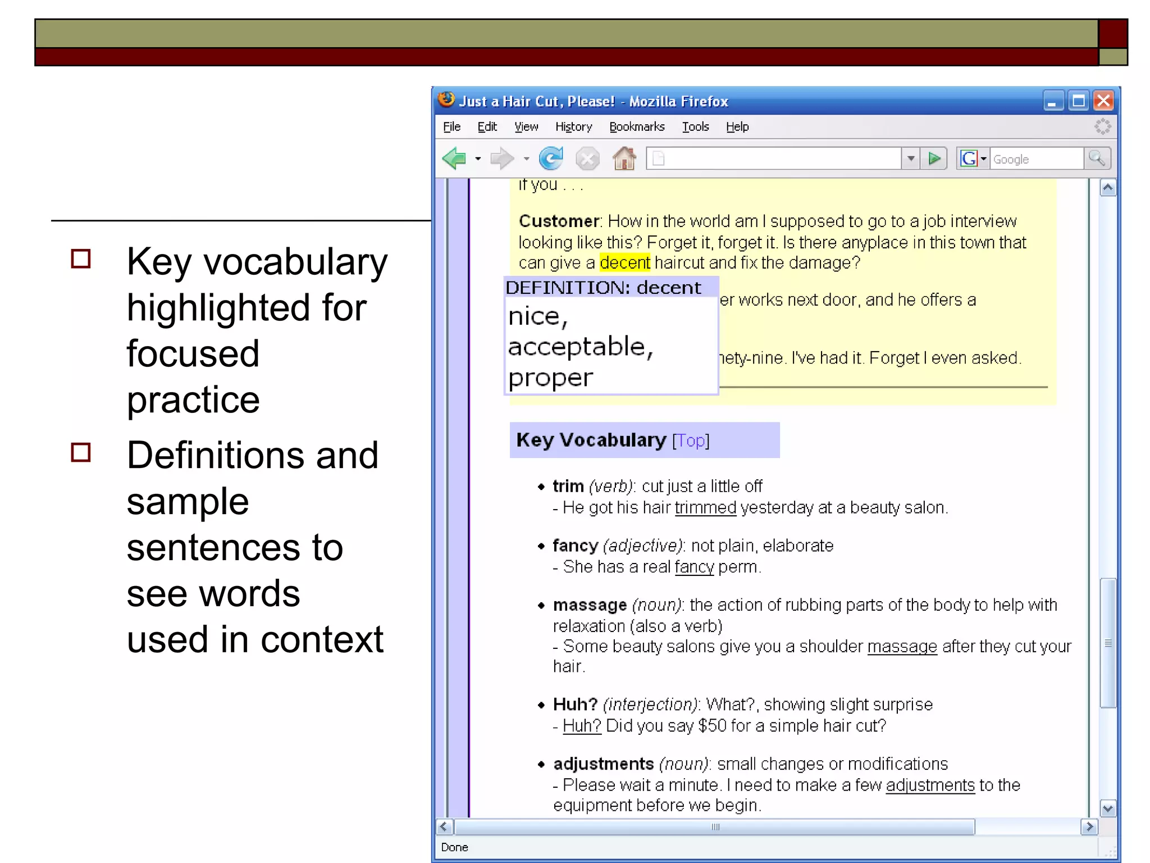Image resolution: width=1150 pixels, height=863 pixels.
Task: Click the Google search engine icon
Action: (969, 158)
